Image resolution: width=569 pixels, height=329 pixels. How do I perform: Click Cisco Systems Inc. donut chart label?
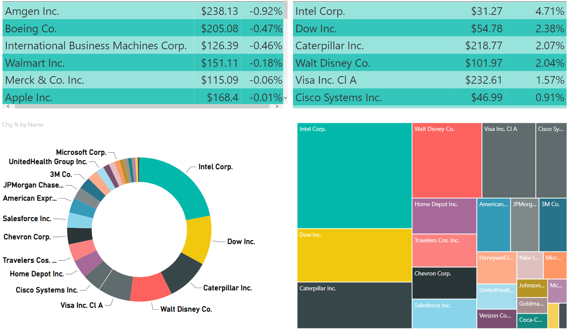[x=47, y=290]
